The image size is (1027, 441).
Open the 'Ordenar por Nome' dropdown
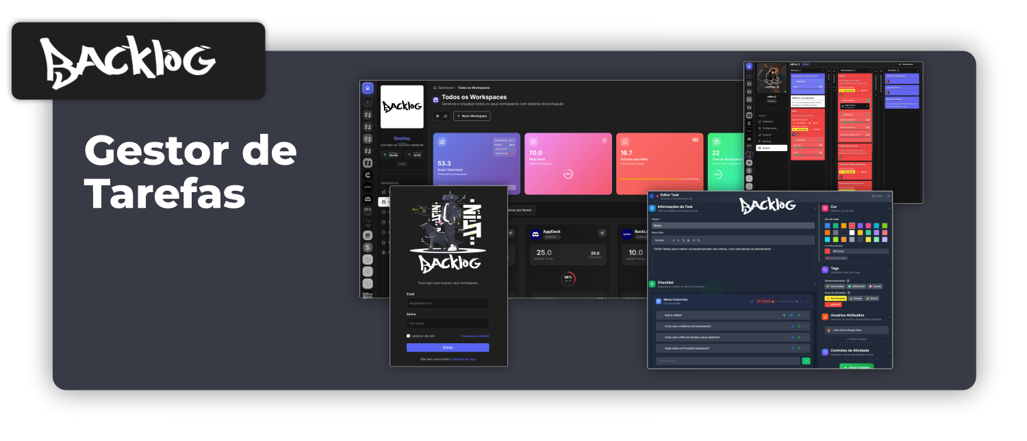click(520, 210)
